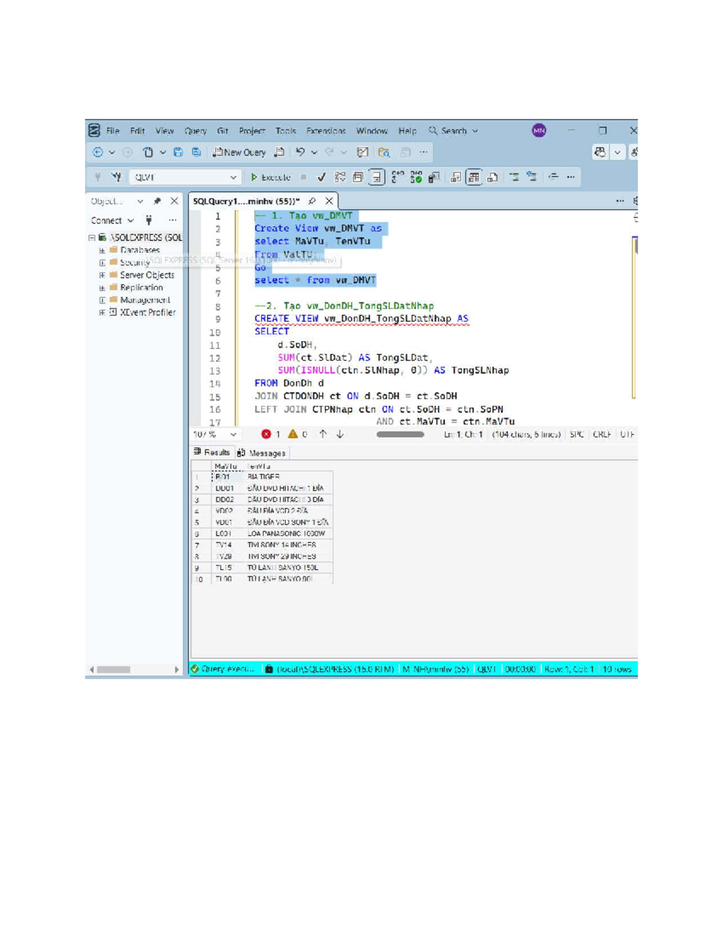
Task: Click the red error count indicator
Action: [271, 434]
